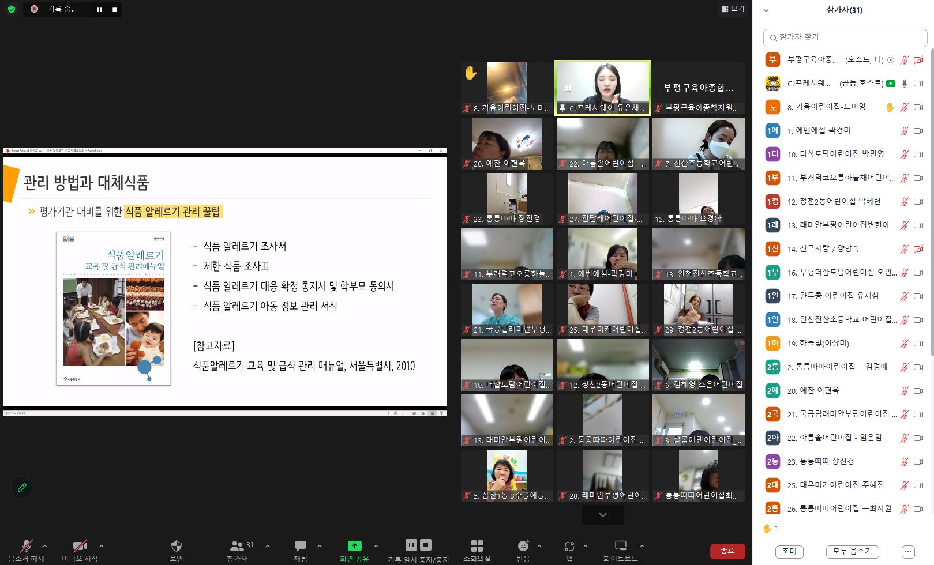Expand the arrow beside 채팅 button
Screen dimensions: 934x565
pos(320,546)
